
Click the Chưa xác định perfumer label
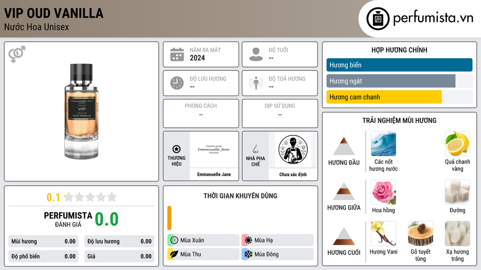pyautogui.click(x=293, y=174)
